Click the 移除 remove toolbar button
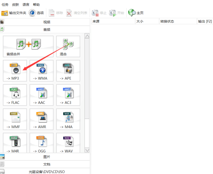The height and width of the screenshot is (174, 213). [56, 13]
